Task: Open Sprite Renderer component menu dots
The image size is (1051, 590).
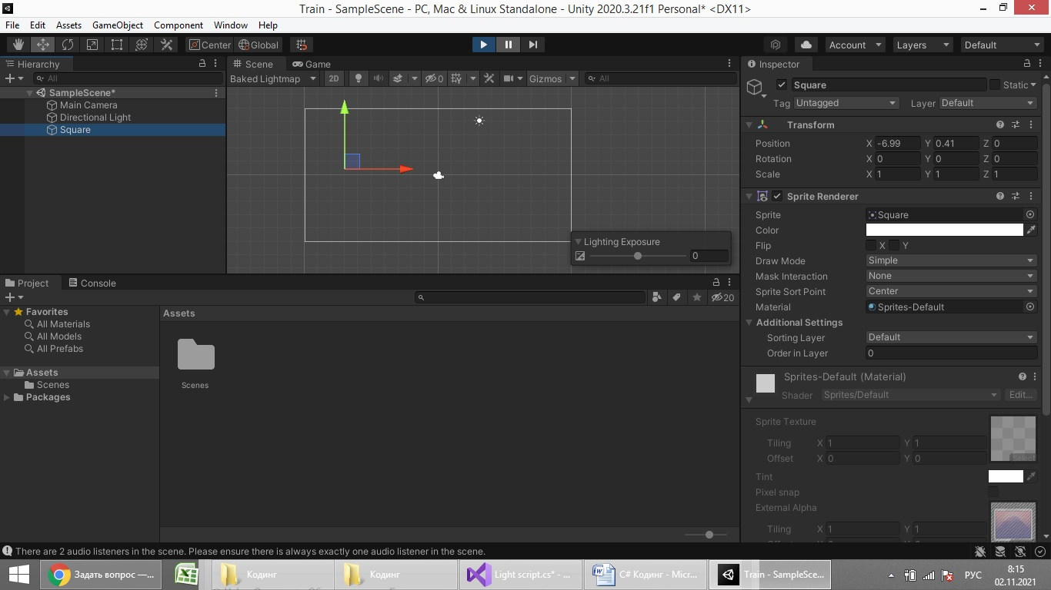Action: point(1031,196)
